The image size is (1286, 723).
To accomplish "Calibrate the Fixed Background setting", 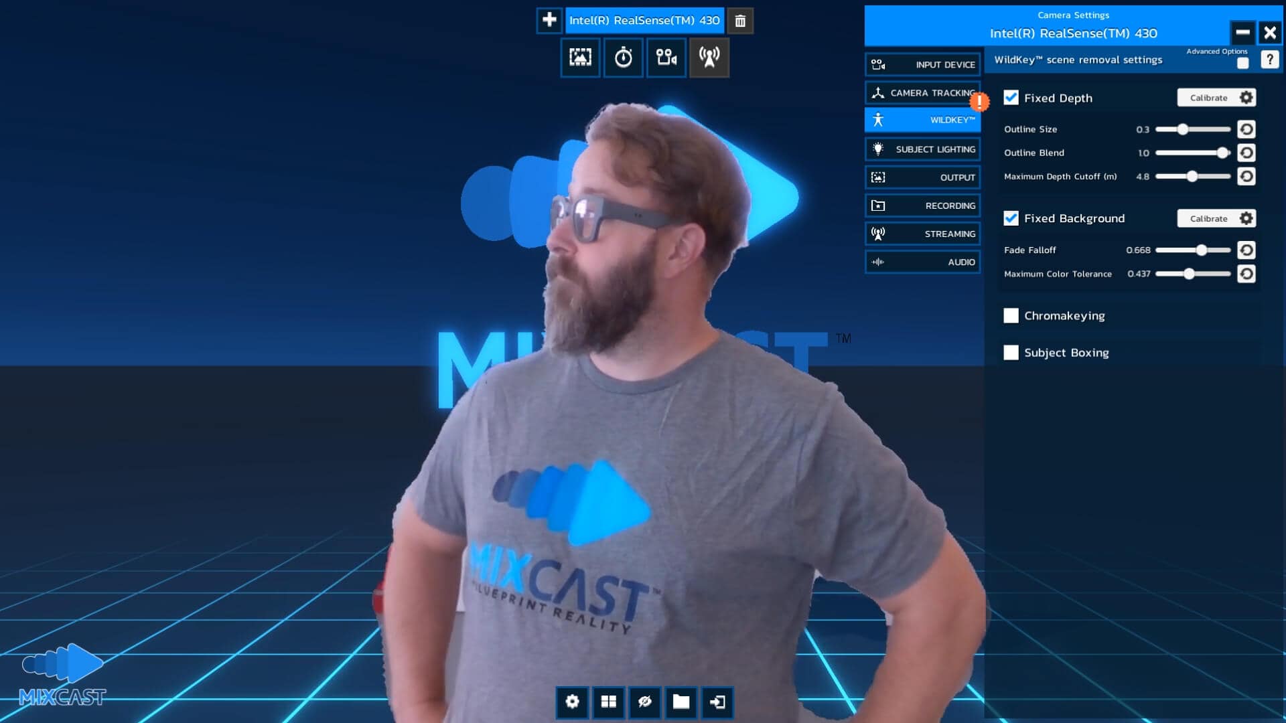I will tap(1208, 218).
